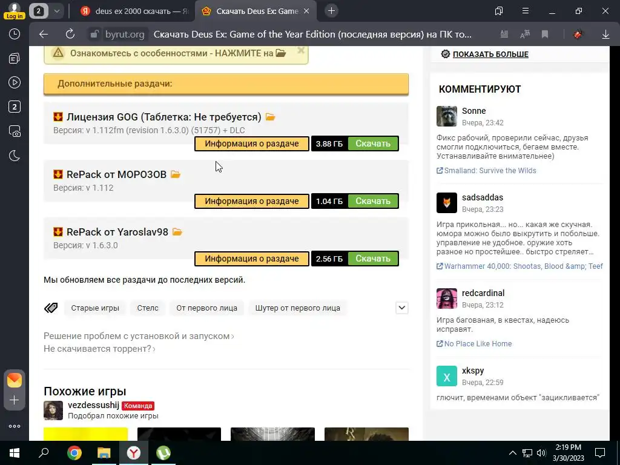Click folder icon next to RePack от Yaroslav98
620x465 pixels.
[177, 232]
